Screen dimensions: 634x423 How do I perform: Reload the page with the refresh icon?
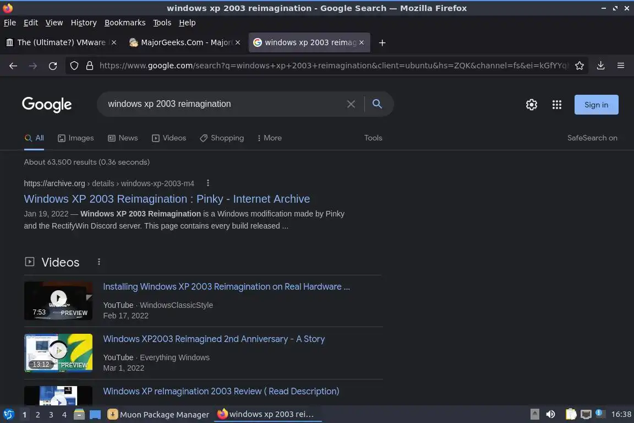pos(53,66)
